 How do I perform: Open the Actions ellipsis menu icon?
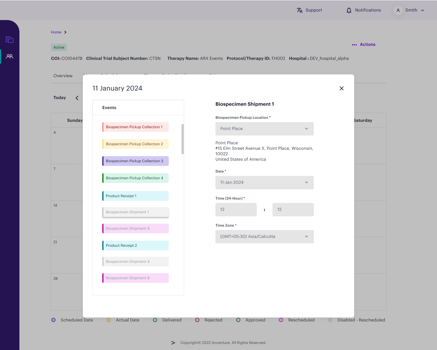(354, 45)
